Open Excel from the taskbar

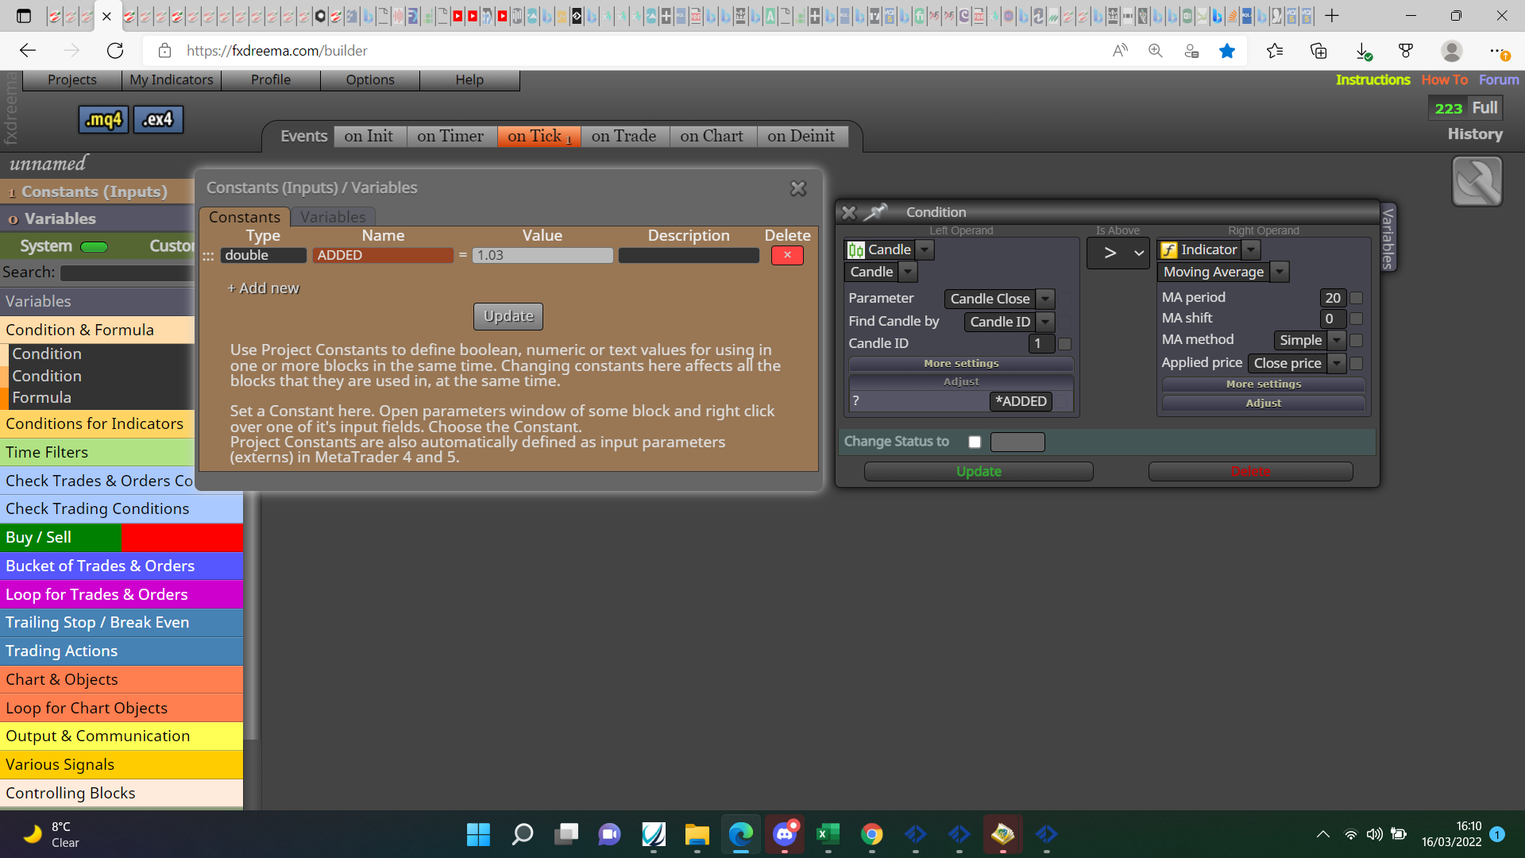click(x=828, y=834)
